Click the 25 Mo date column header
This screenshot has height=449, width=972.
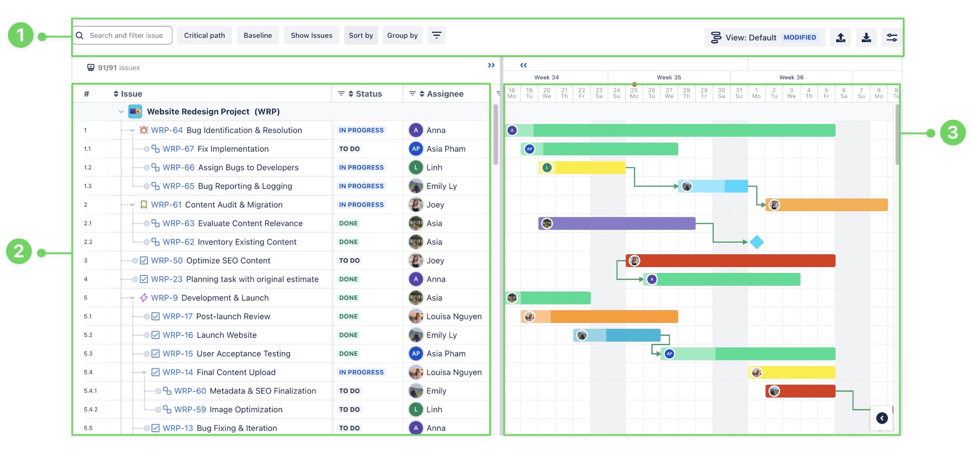tap(634, 93)
